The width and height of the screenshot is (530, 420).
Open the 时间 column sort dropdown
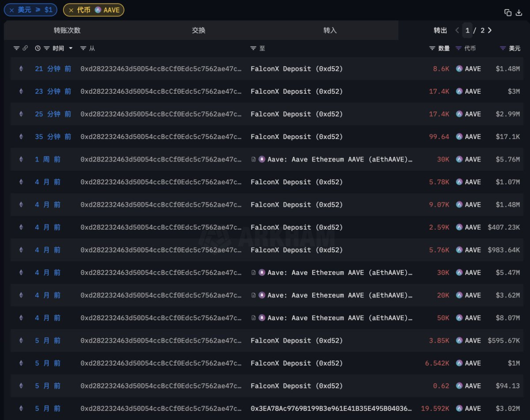[x=71, y=48]
